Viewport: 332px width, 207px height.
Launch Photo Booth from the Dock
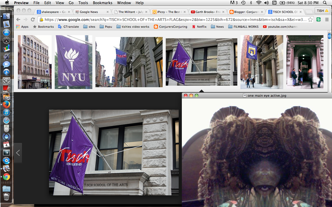point(6,88)
